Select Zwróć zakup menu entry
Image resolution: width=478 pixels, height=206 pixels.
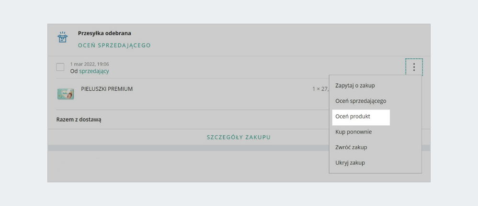click(x=351, y=147)
